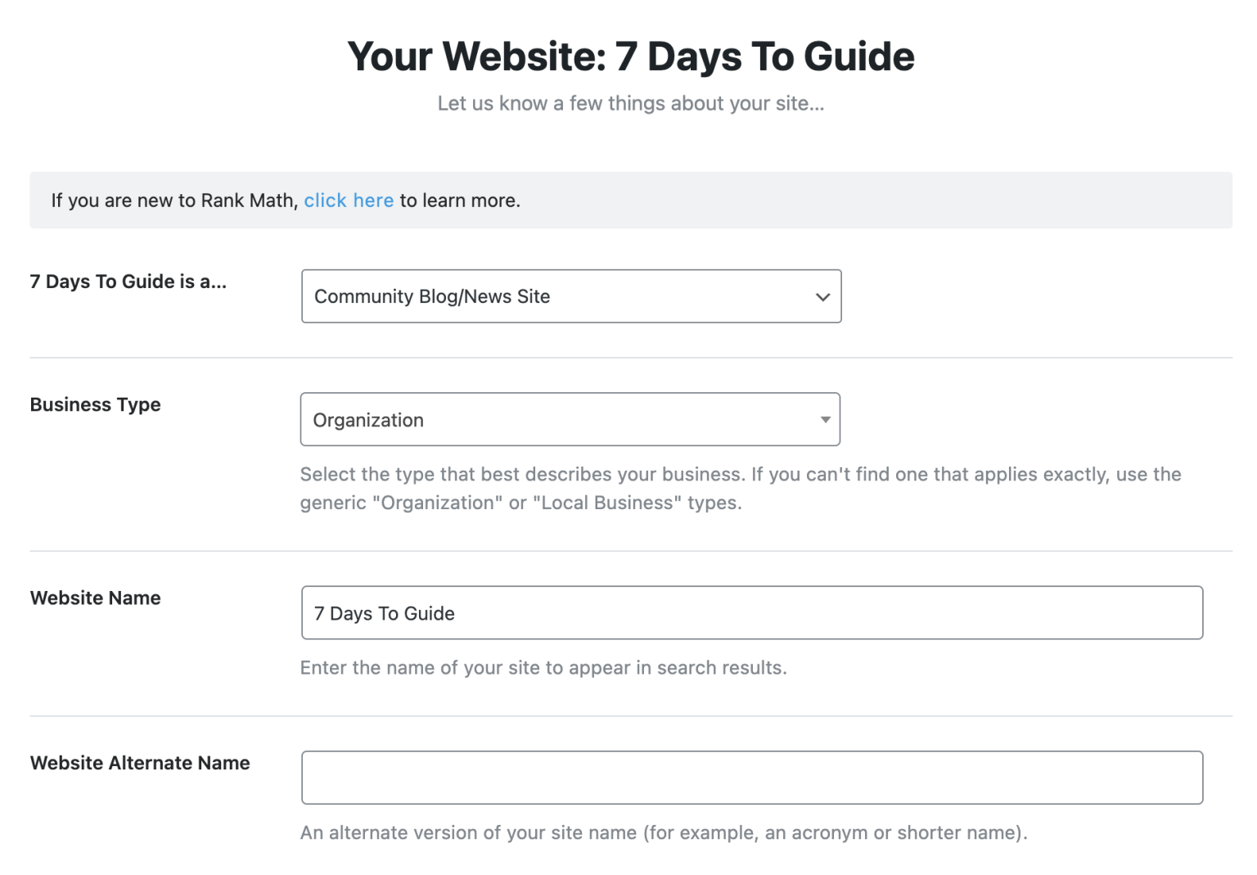Click the Website Alternate Name label
This screenshot has height=875, width=1257.
[140, 763]
